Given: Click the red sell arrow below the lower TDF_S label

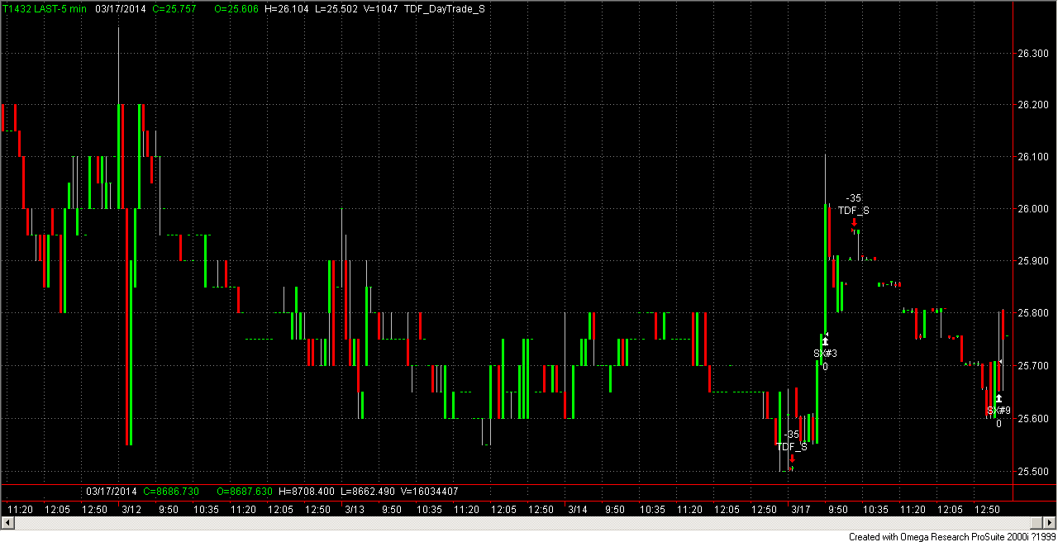Looking at the screenshot, I should coord(792,459).
